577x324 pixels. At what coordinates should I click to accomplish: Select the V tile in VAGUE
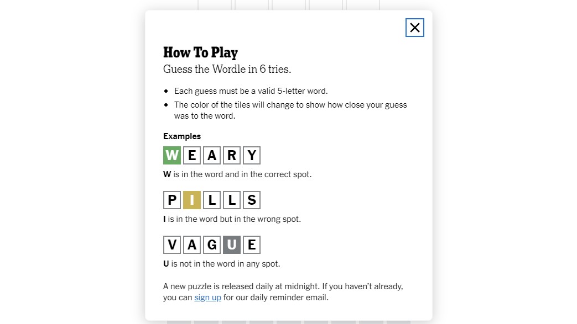pyautogui.click(x=172, y=245)
